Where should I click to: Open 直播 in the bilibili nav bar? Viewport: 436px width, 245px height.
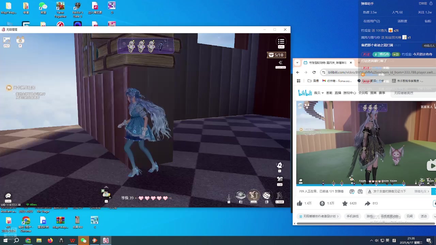coord(338,93)
